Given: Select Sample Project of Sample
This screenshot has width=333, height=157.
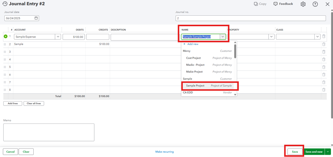Looking at the screenshot, I should (x=207, y=86).
